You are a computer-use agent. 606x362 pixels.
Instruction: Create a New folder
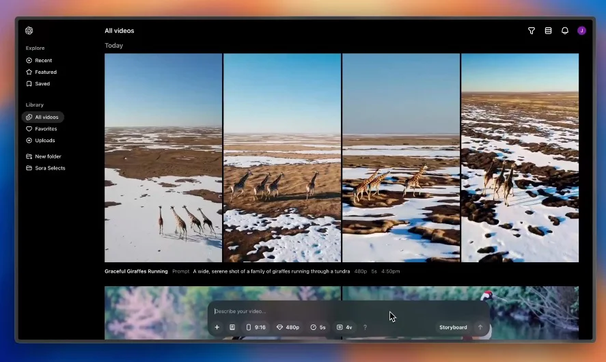click(44, 156)
